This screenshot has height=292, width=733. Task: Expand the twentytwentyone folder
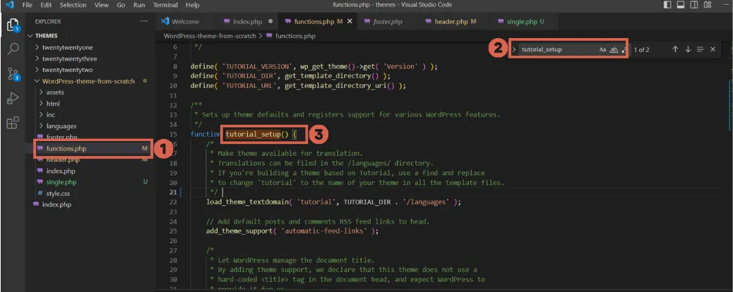[x=38, y=48]
